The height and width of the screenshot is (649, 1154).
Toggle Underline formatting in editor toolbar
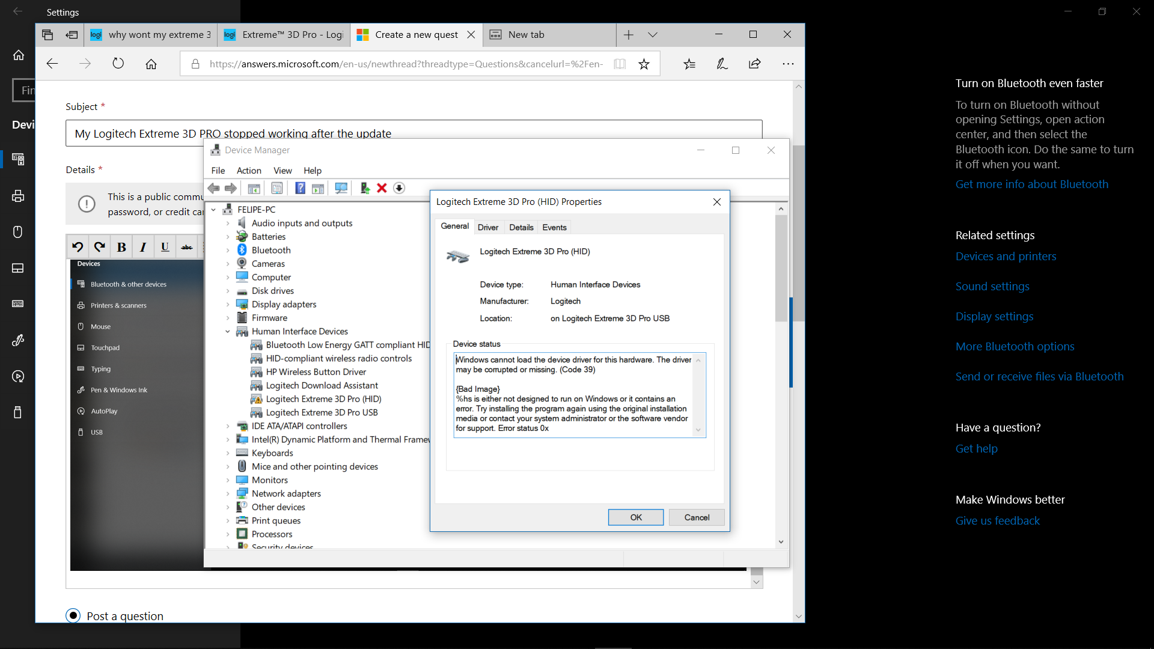pyautogui.click(x=165, y=247)
